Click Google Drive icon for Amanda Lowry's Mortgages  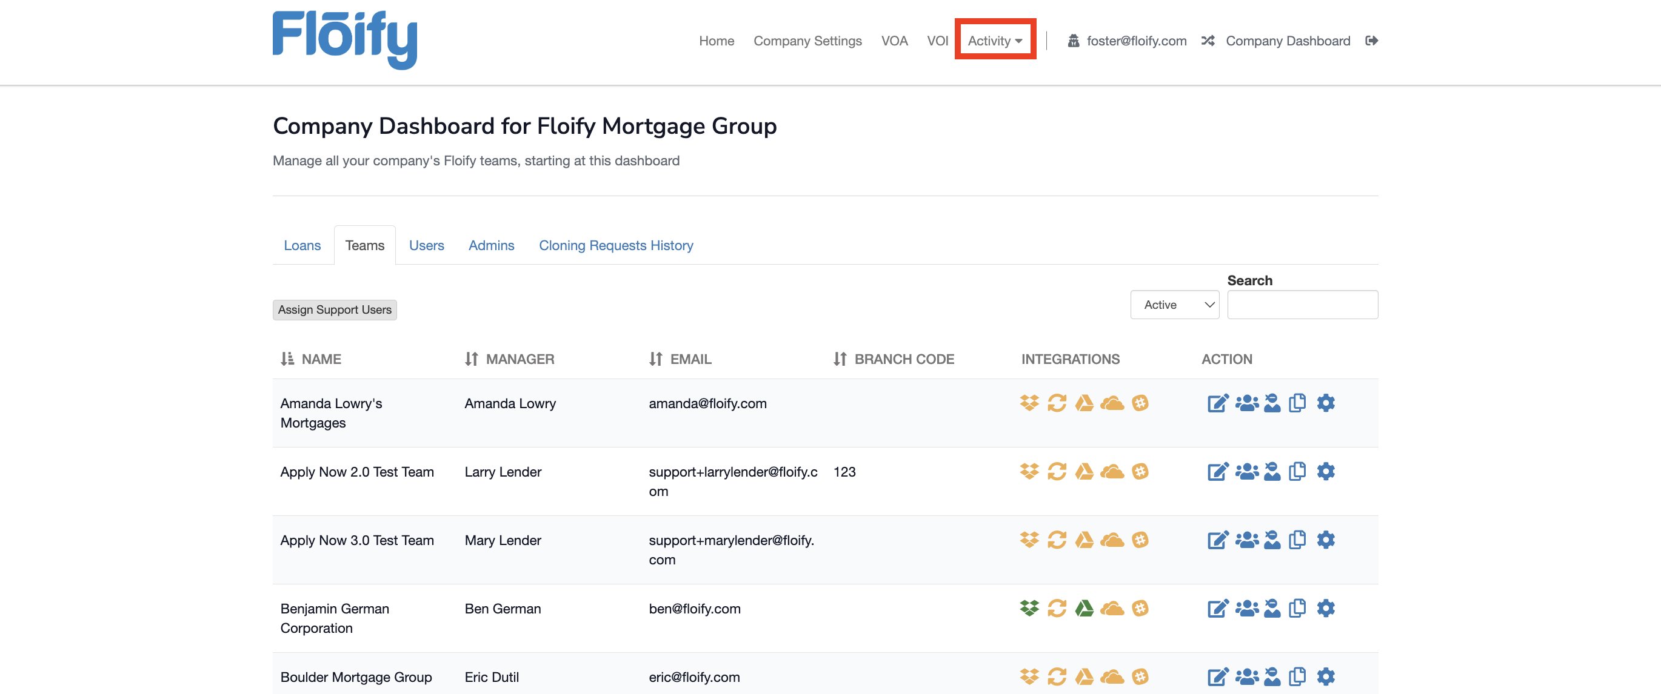pyautogui.click(x=1084, y=403)
